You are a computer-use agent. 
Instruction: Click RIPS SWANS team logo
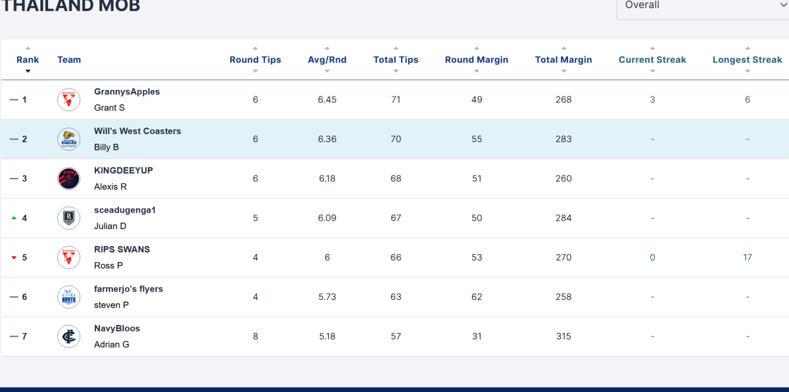pos(68,257)
